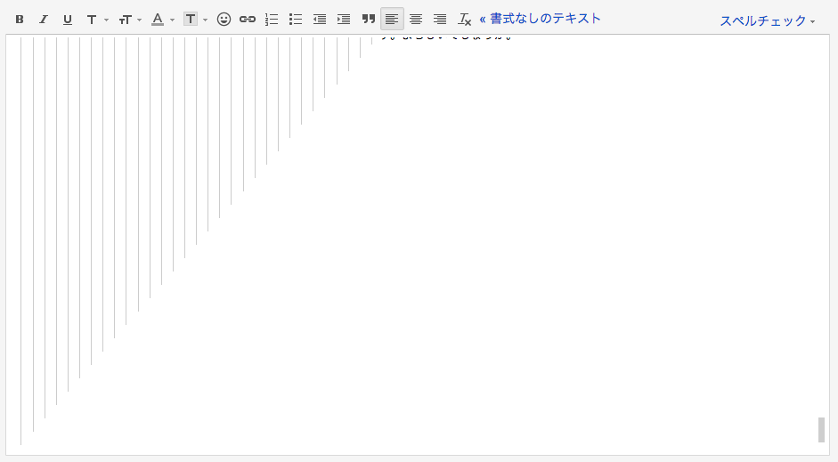
Task: Switch to 書式なしのテキスト plain text mode
Action: (540, 19)
